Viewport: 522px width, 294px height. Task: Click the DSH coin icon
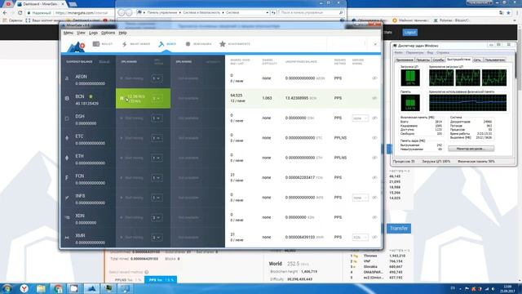[x=67, y=118]
